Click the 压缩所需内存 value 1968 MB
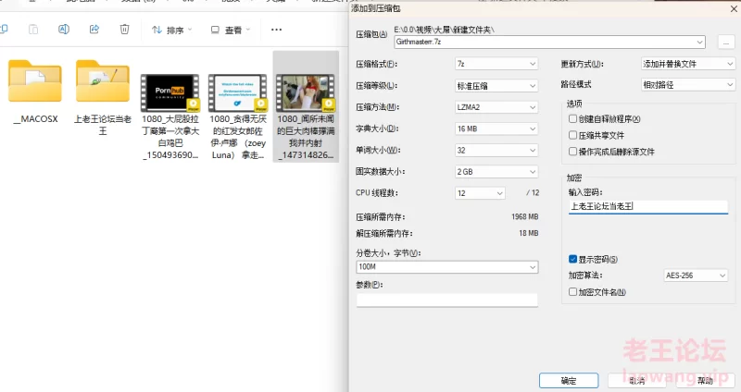This screenshot has width=741, height=392. point(524,217)
